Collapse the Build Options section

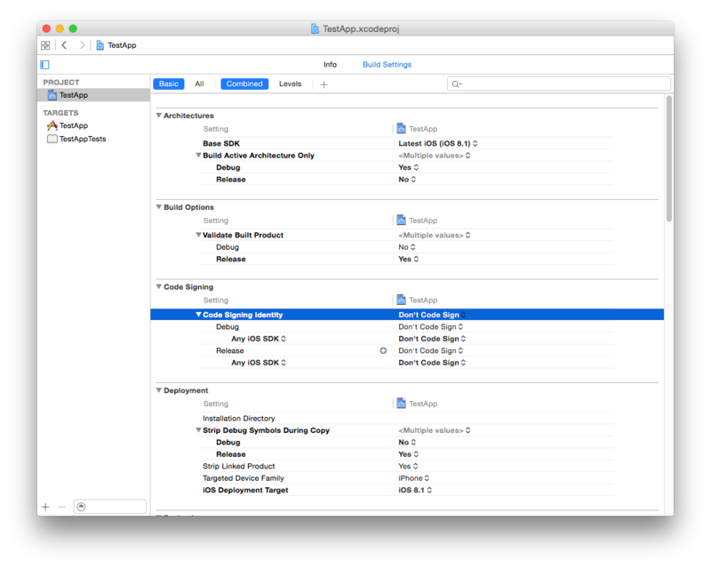pyautogui.click(x=159, y=207)
